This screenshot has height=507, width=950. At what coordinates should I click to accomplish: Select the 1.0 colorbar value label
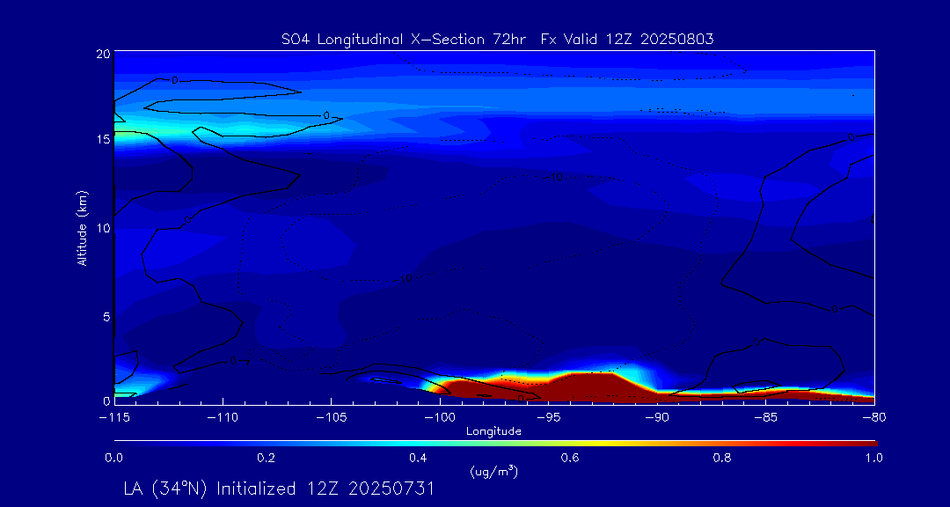point(873,458)
